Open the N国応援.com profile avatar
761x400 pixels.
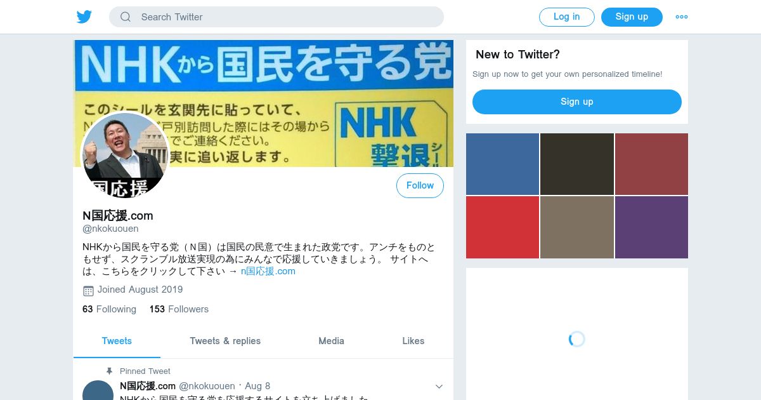click(x=125, y=156)
